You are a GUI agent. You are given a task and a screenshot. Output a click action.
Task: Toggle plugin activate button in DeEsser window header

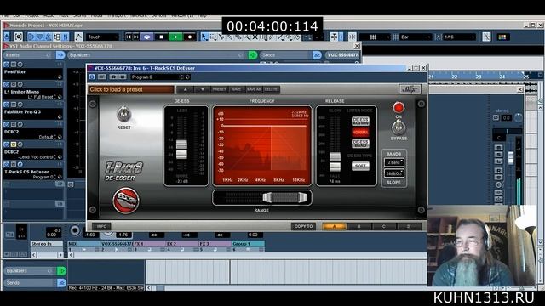tap(92, 77)
